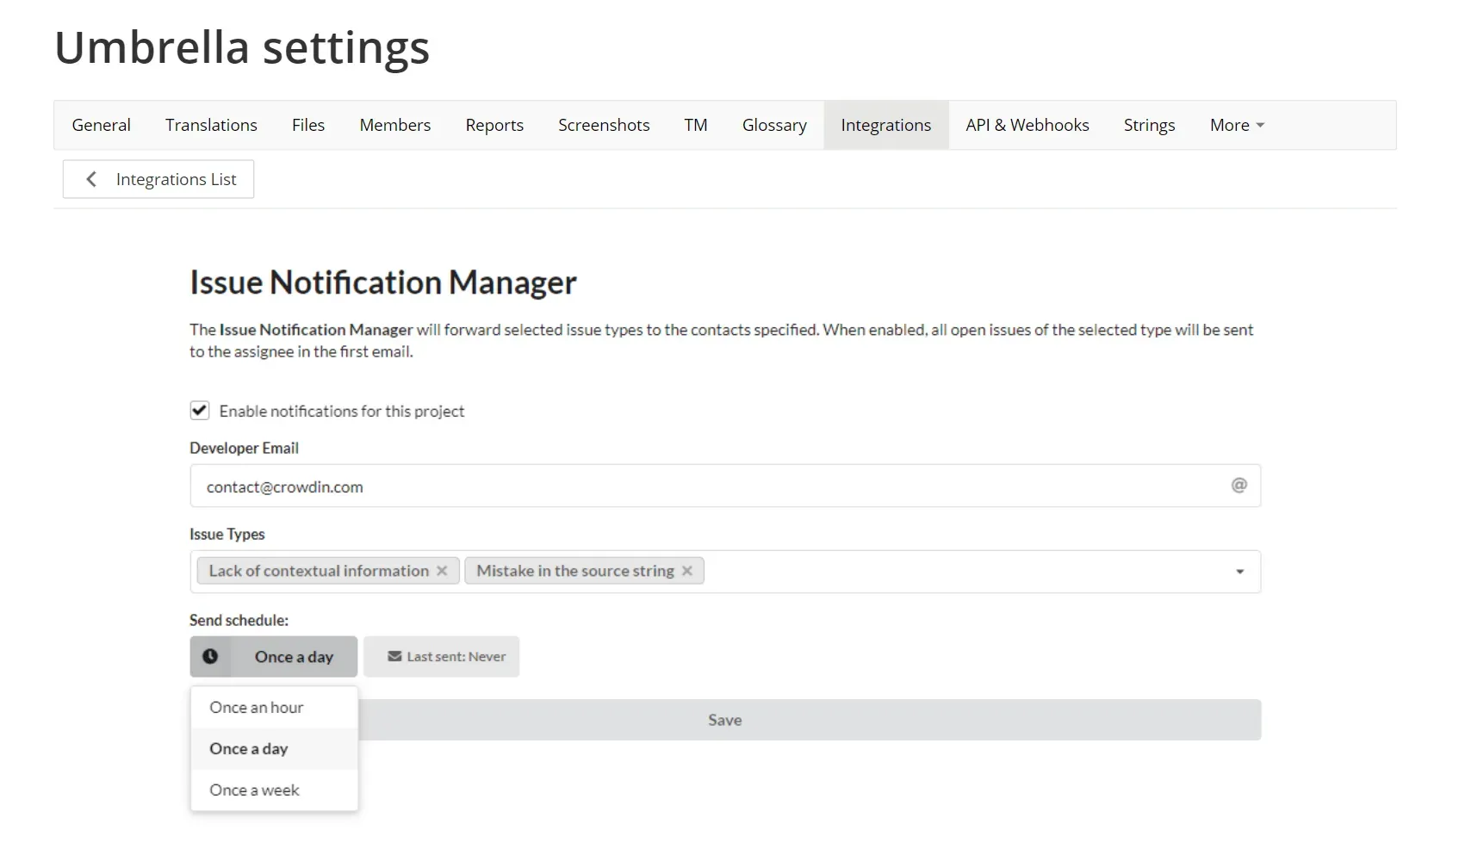This screenshot has width=1459, height=861.
Task: Switch to the Glossary tab
Action: pyautogui.click(x=773, y=125)
